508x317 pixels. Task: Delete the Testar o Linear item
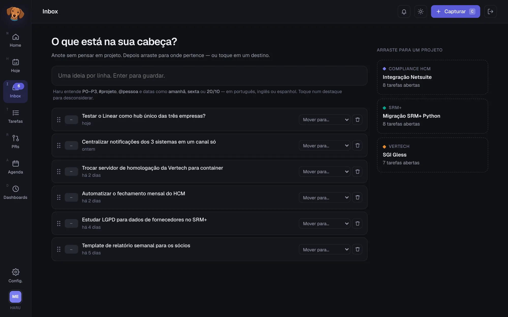[x=357, y=120]
